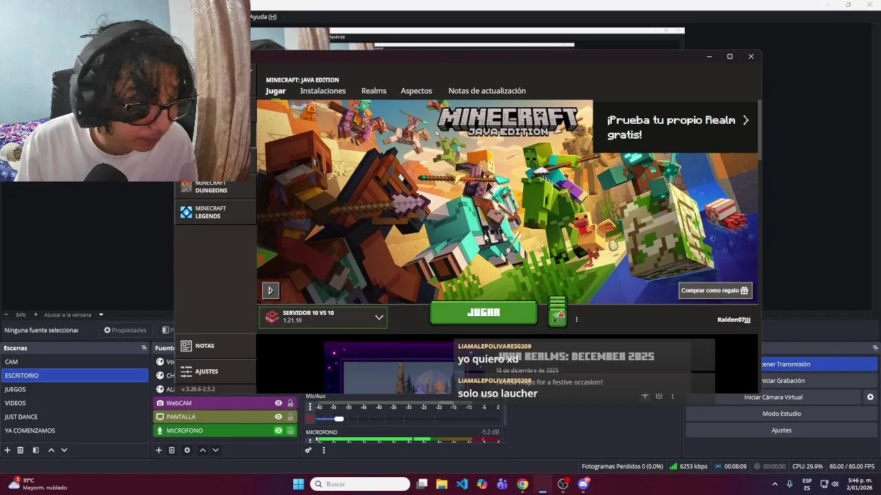Open Propiedades for the source
Screen dimensions: 881x495
[125, 330]
